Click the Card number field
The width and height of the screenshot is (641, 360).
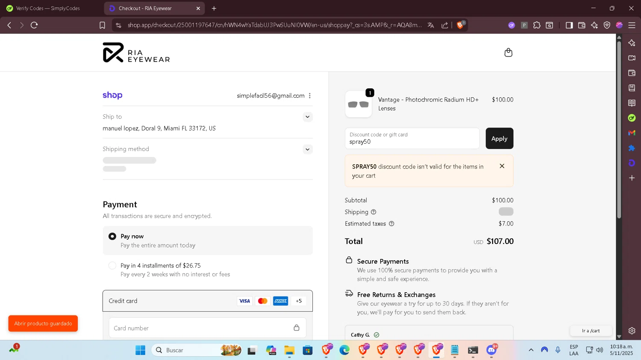[x=208, y=328]
